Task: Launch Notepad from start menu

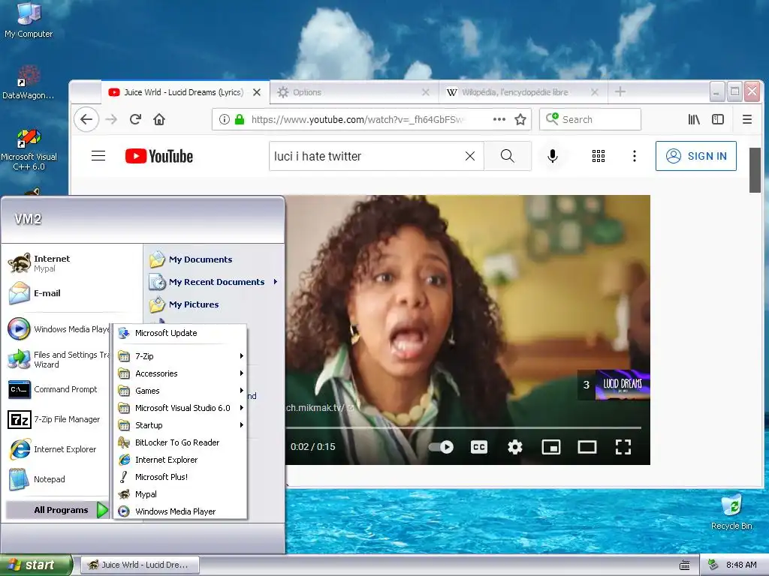Action: (x=57, y=479)
